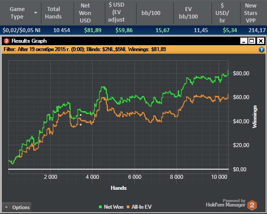
Task: Click the 2 000 hands axis label
Action: [51, 177]
